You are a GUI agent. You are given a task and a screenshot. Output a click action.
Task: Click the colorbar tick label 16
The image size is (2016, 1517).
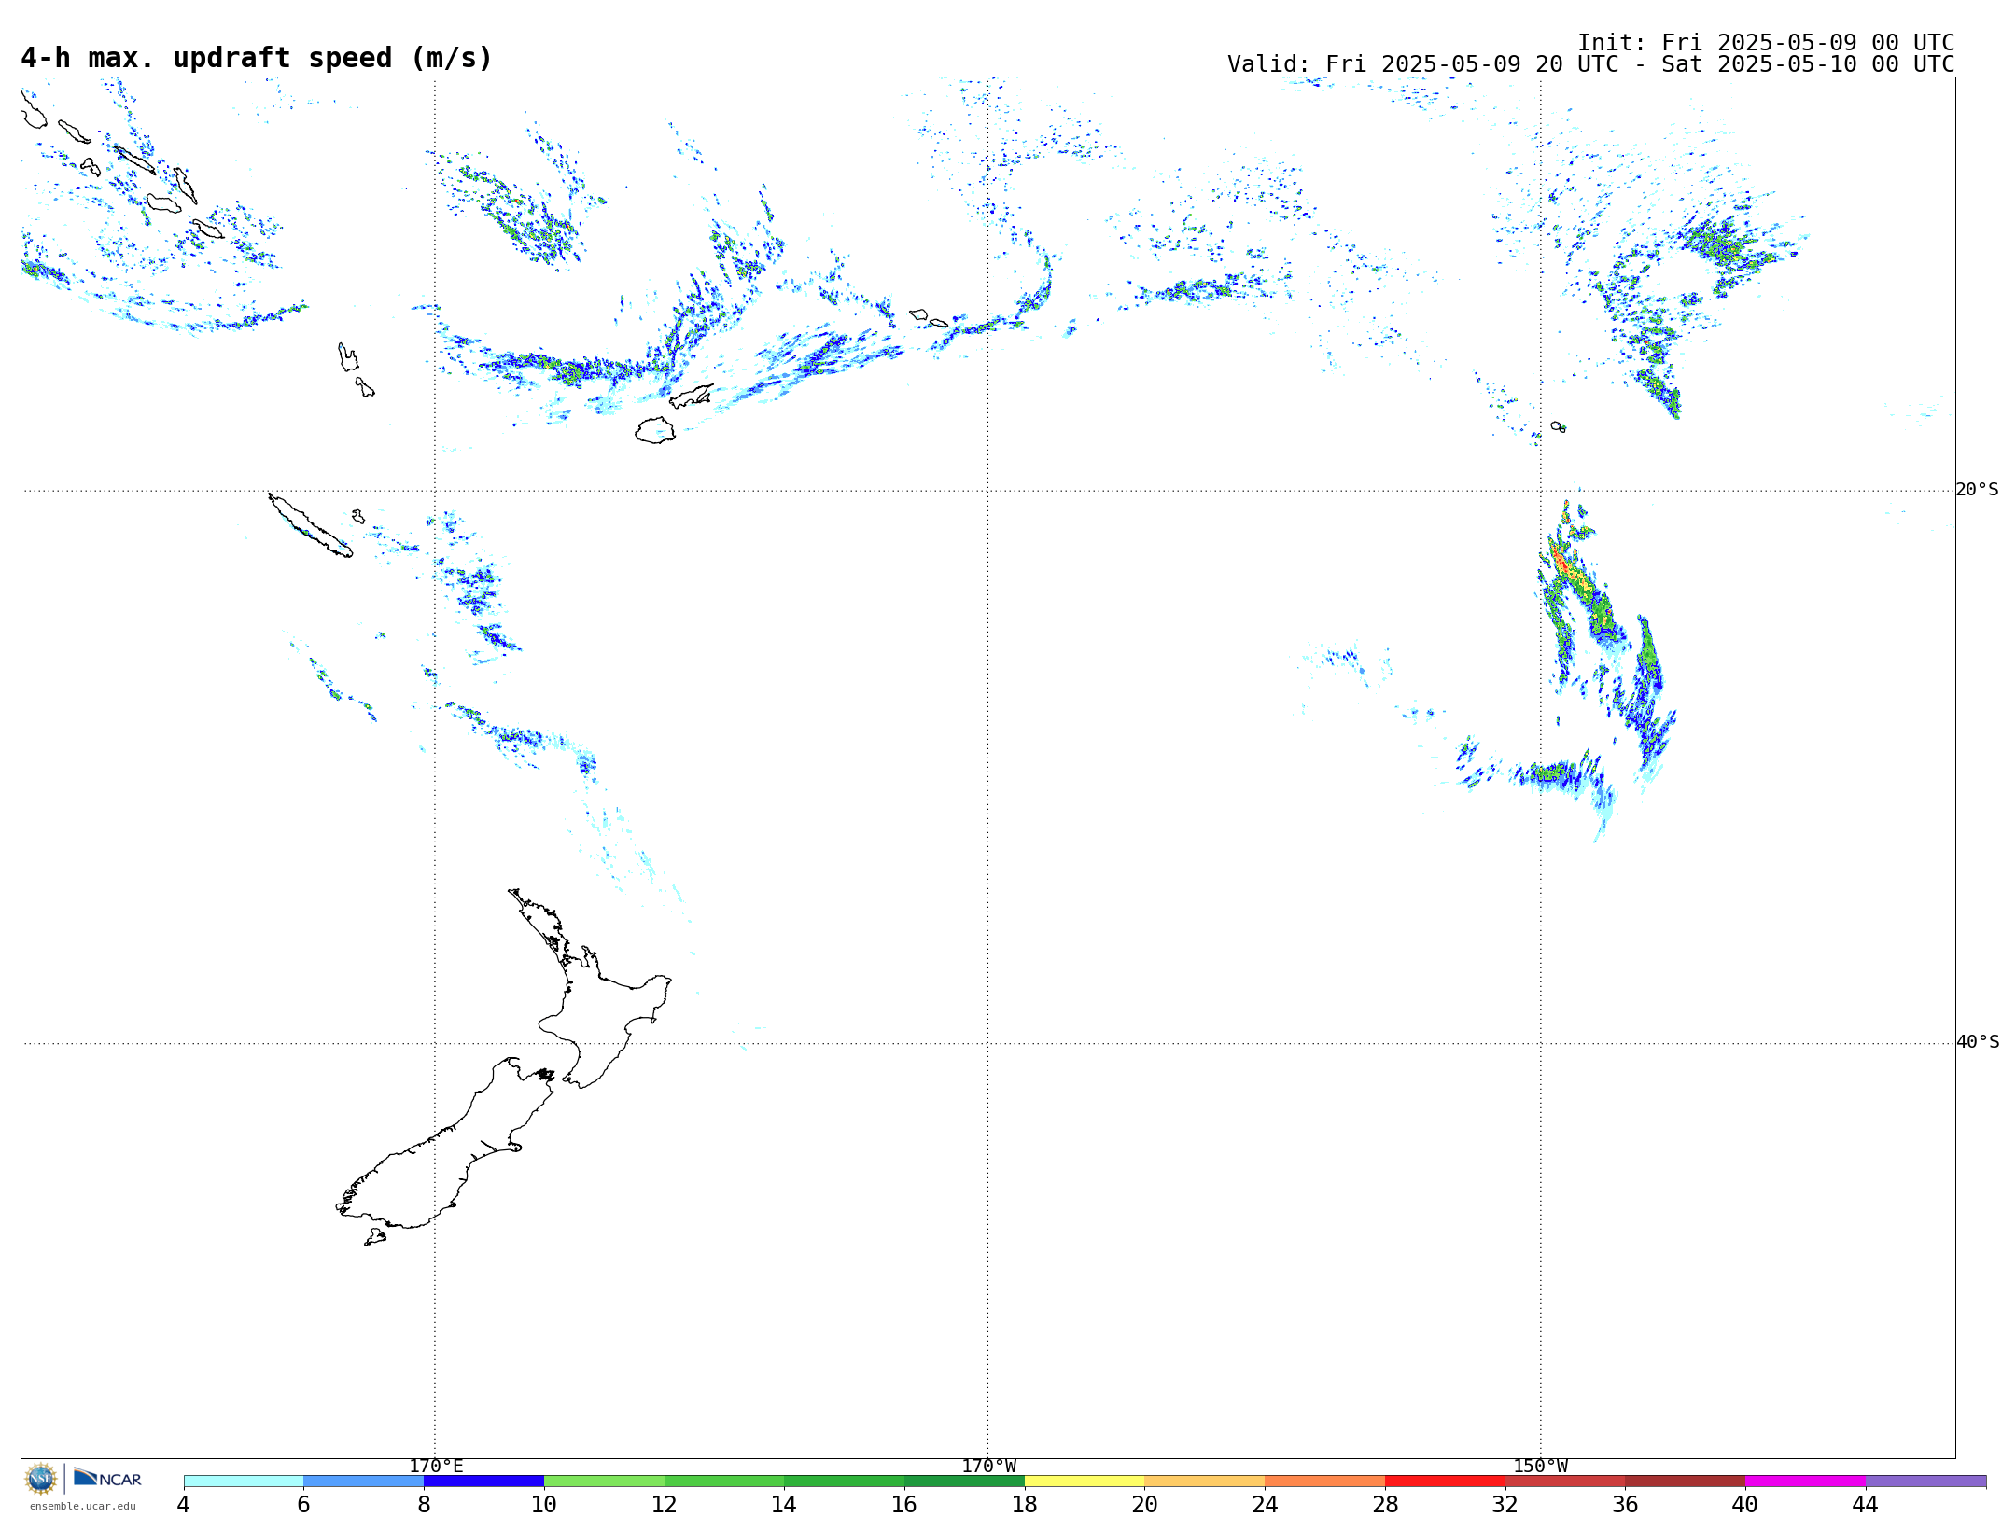[904, 1505]
